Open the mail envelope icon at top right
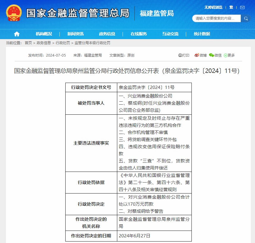This screenshot has height=243, width=255. coord(242,7)
